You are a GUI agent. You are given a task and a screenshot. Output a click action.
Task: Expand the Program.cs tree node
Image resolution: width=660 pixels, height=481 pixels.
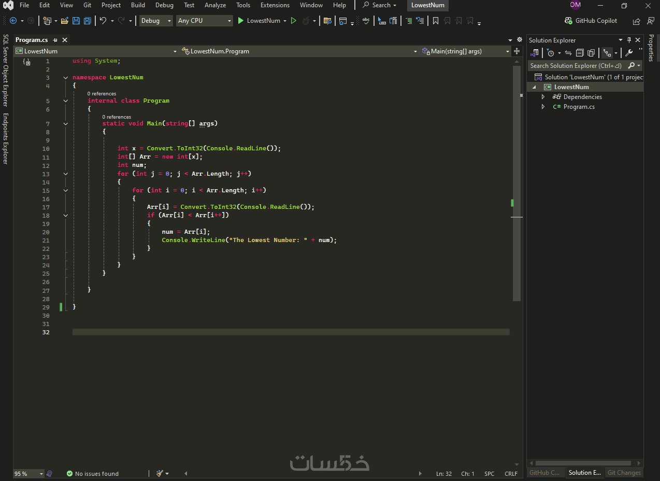click(543, 107)
